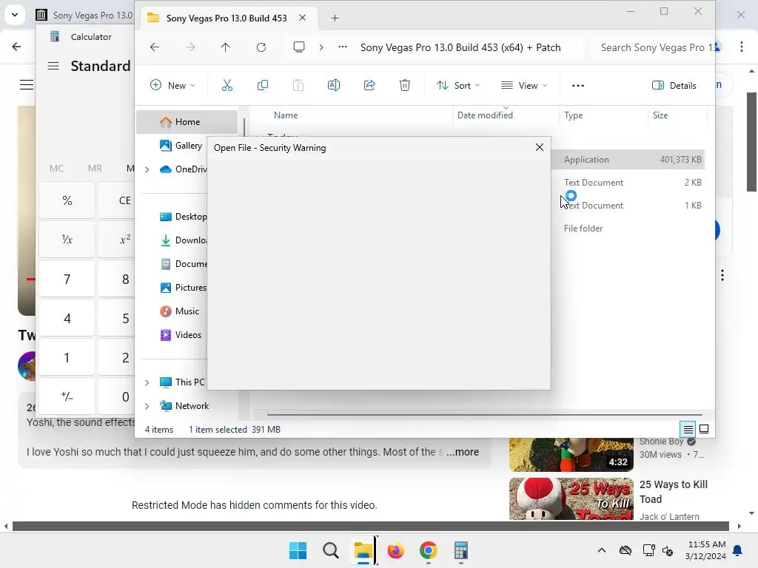Click the 1/x reciprocal key in Calculator
Image resolution: width=758 pixels, height=568 pixels.
coord(67,240)
